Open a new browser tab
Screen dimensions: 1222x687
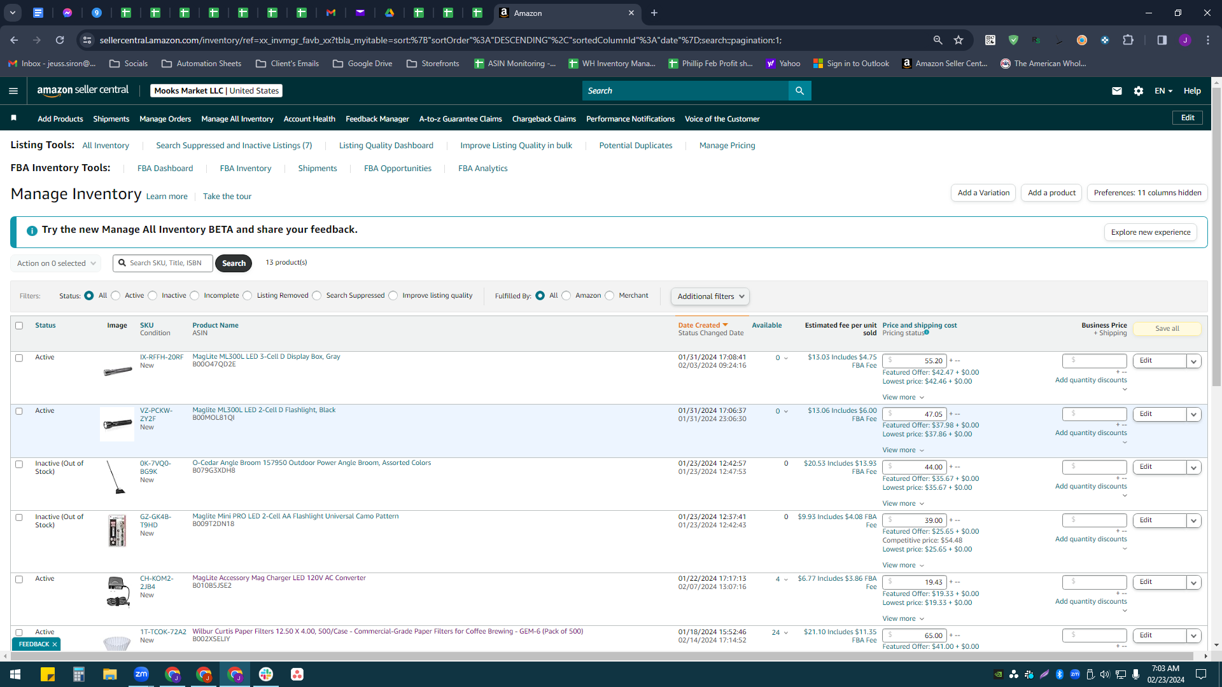(654, 13)
